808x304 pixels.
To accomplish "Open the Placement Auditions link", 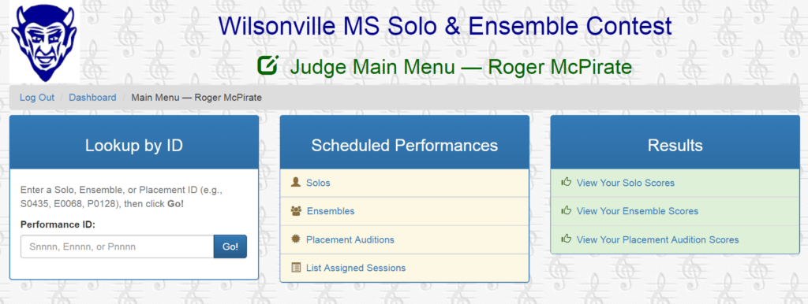I will coord(350,239).
